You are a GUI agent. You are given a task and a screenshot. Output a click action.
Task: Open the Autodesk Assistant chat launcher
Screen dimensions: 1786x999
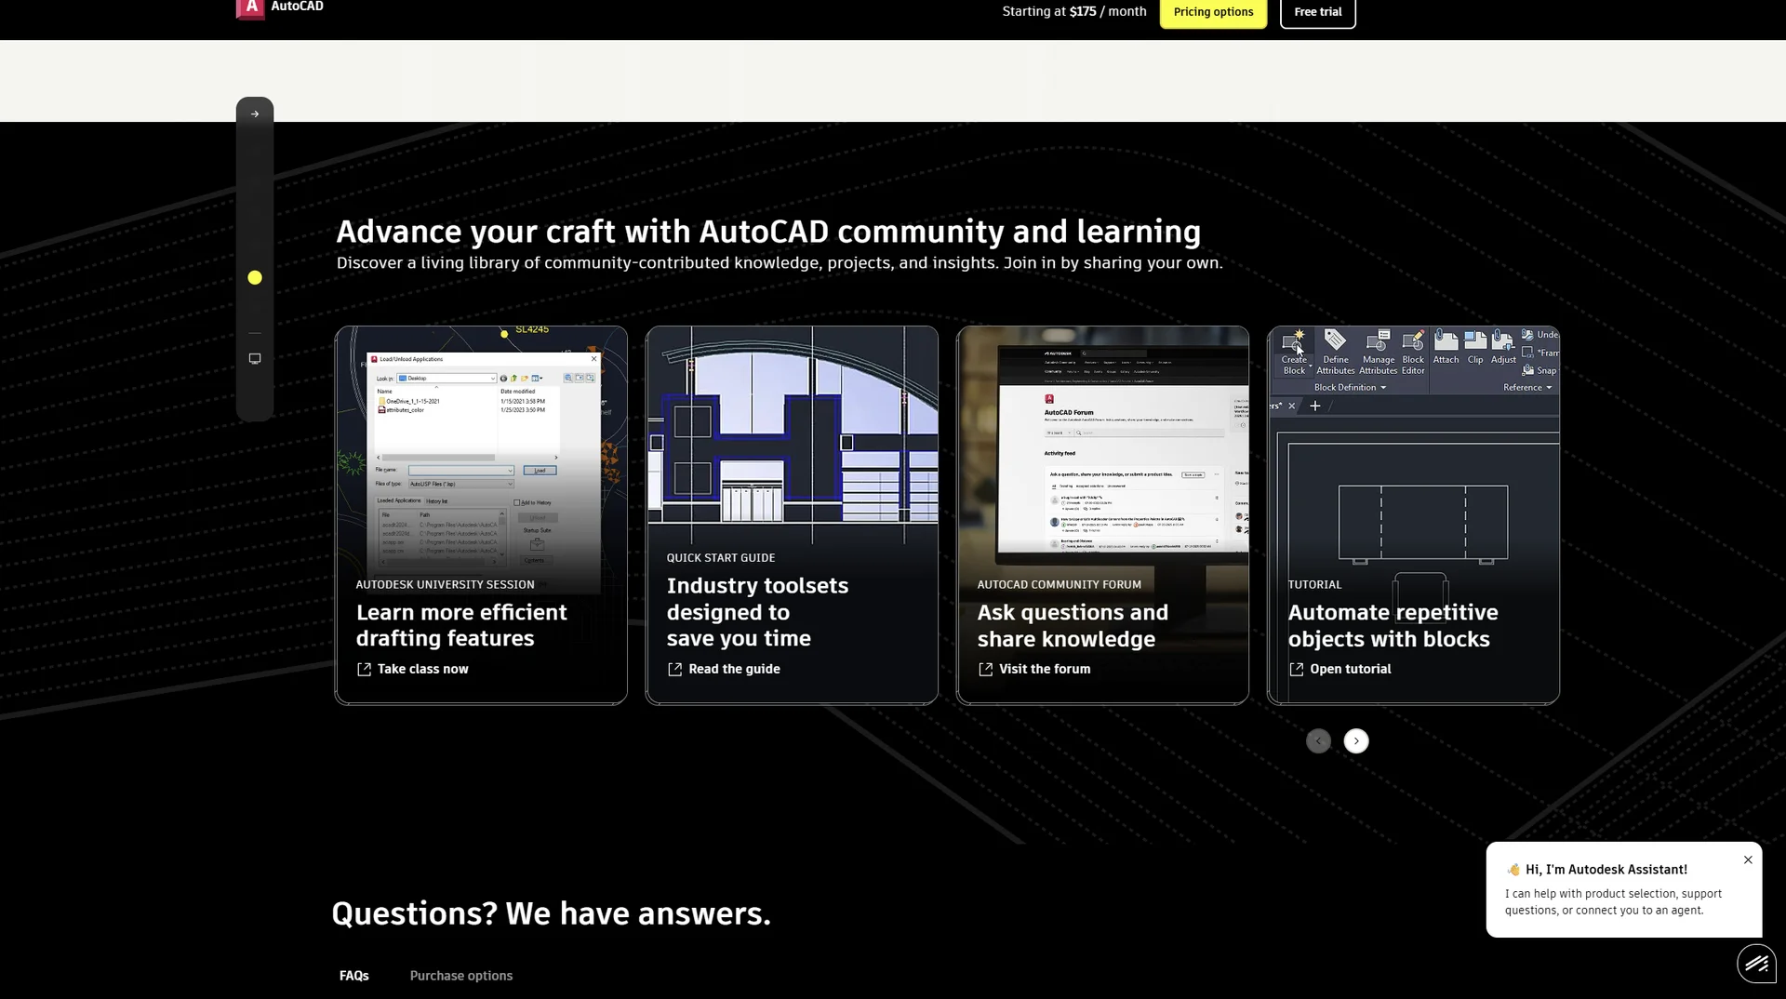1756,964
